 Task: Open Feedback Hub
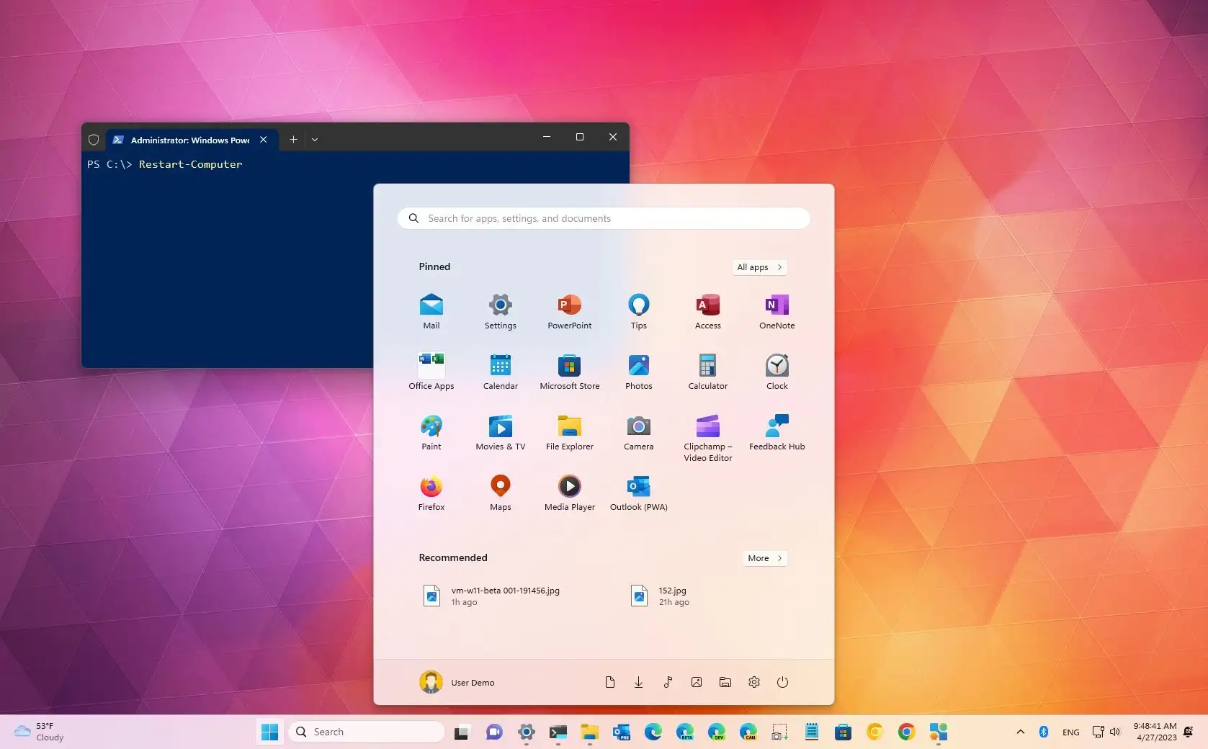(777, 432)
